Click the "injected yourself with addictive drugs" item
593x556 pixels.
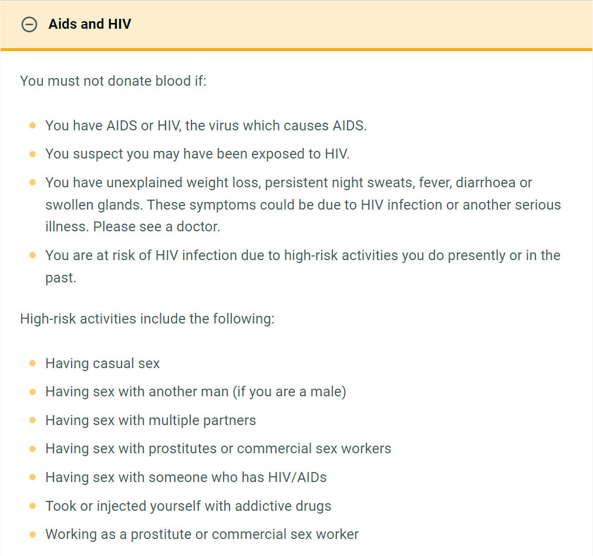[x=188, y=506]
